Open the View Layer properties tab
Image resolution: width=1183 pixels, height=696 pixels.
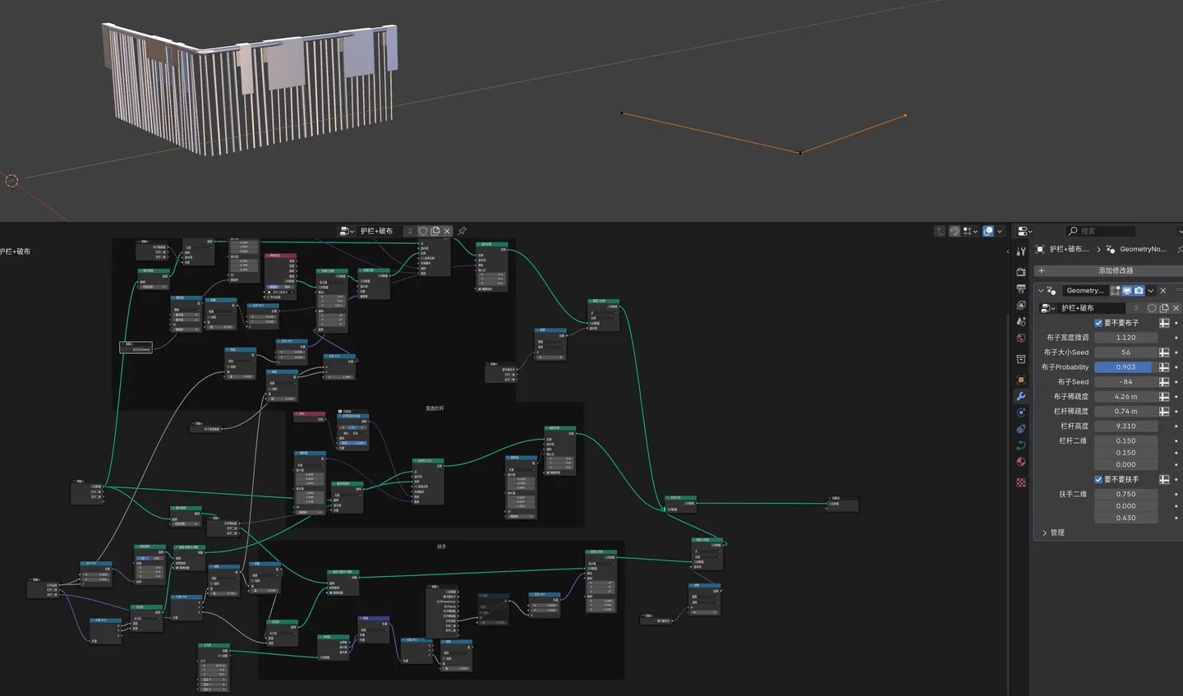coord(1021,305)
